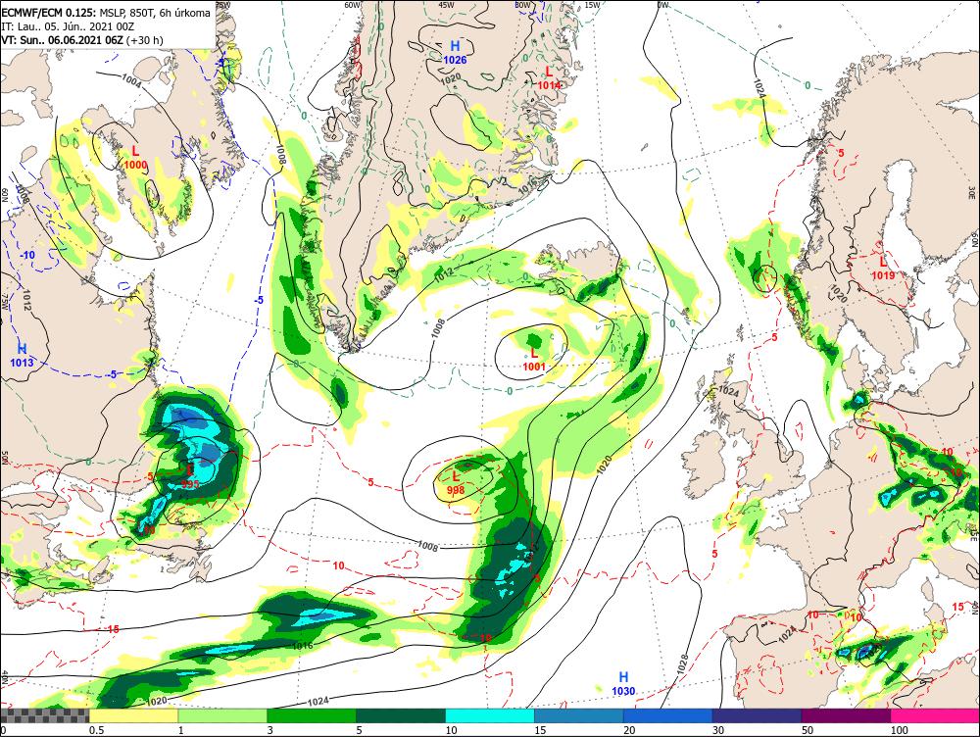
Task: Click the L 1019 low over Scandinavia
Action: click(x=883, y=269)
